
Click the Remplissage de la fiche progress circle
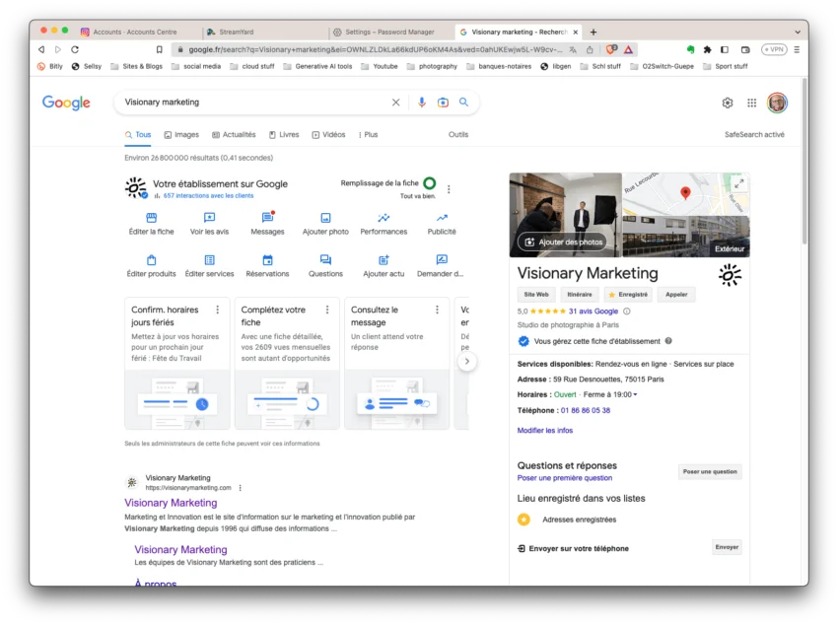429,183
